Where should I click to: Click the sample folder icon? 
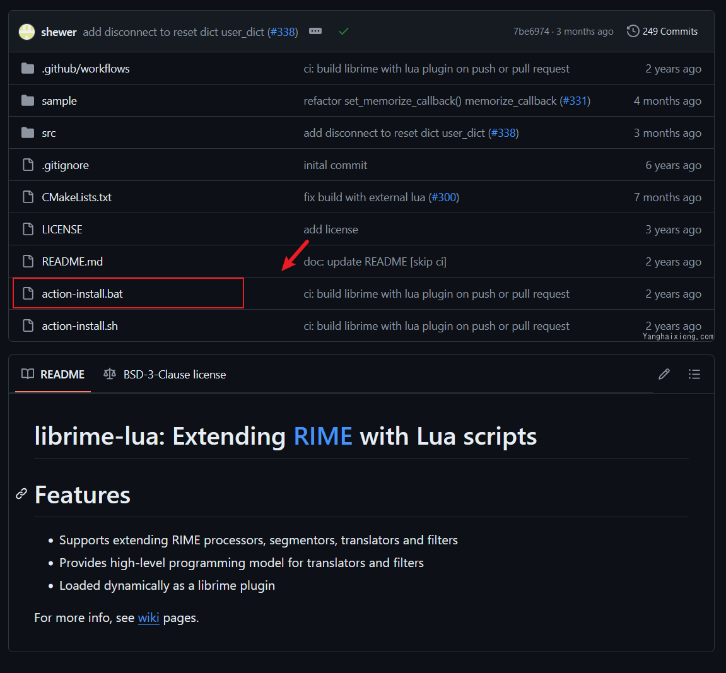[x=28, y=100]
